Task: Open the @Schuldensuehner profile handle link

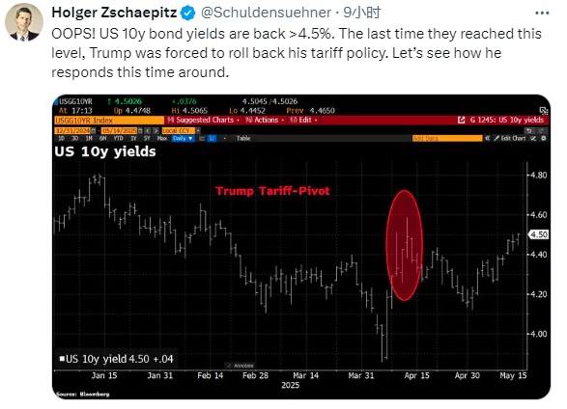Action: tap(266, 13)
